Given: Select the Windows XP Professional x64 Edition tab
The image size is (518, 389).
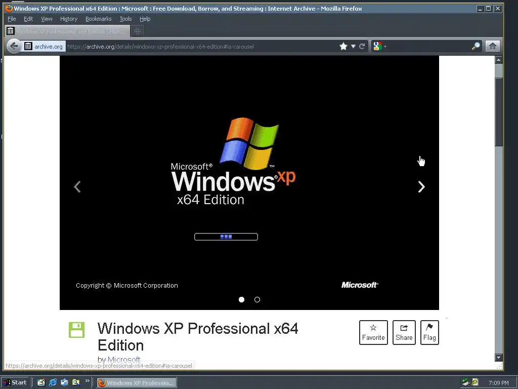Looking at the screenshot, I should point(67,31).
